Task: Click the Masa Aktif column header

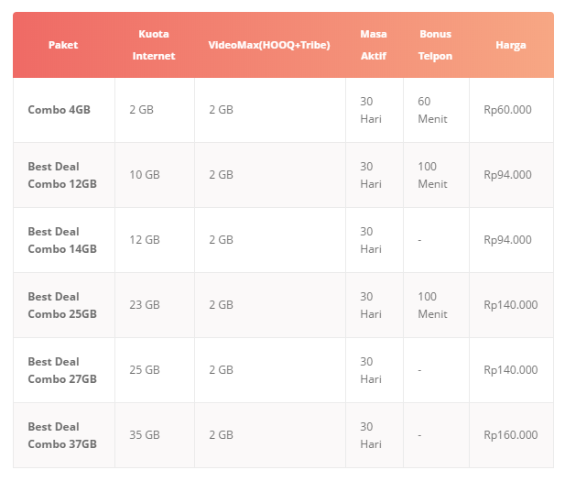Action: [x=373, y=45]
